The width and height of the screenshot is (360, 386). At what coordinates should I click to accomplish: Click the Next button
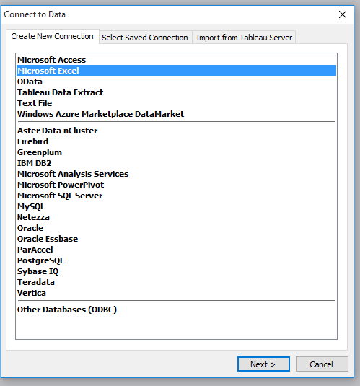263,364
